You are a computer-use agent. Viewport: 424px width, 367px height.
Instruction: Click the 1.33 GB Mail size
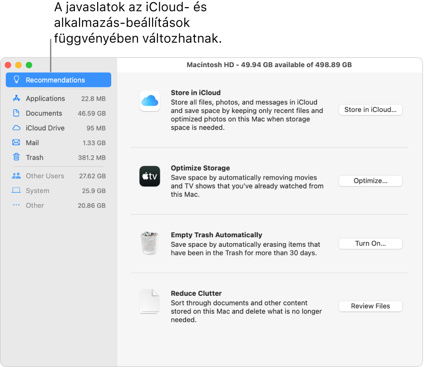(x=94, y=143)
